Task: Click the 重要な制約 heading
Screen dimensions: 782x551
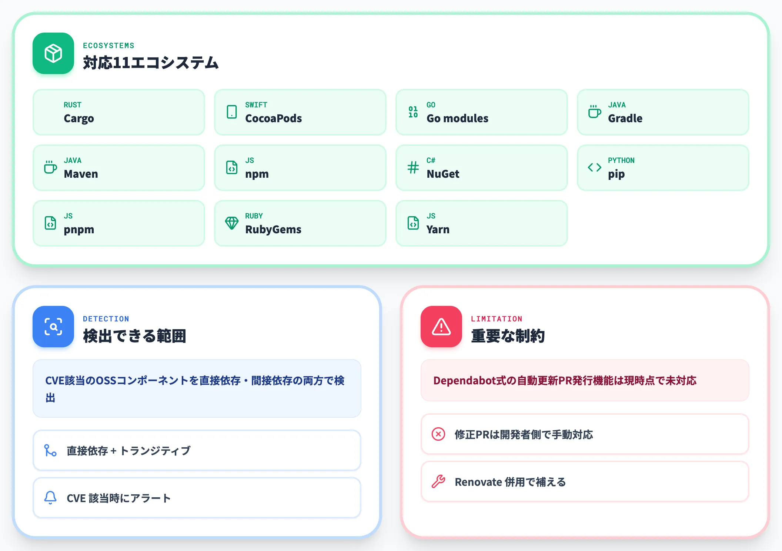Action: (508, 336)
